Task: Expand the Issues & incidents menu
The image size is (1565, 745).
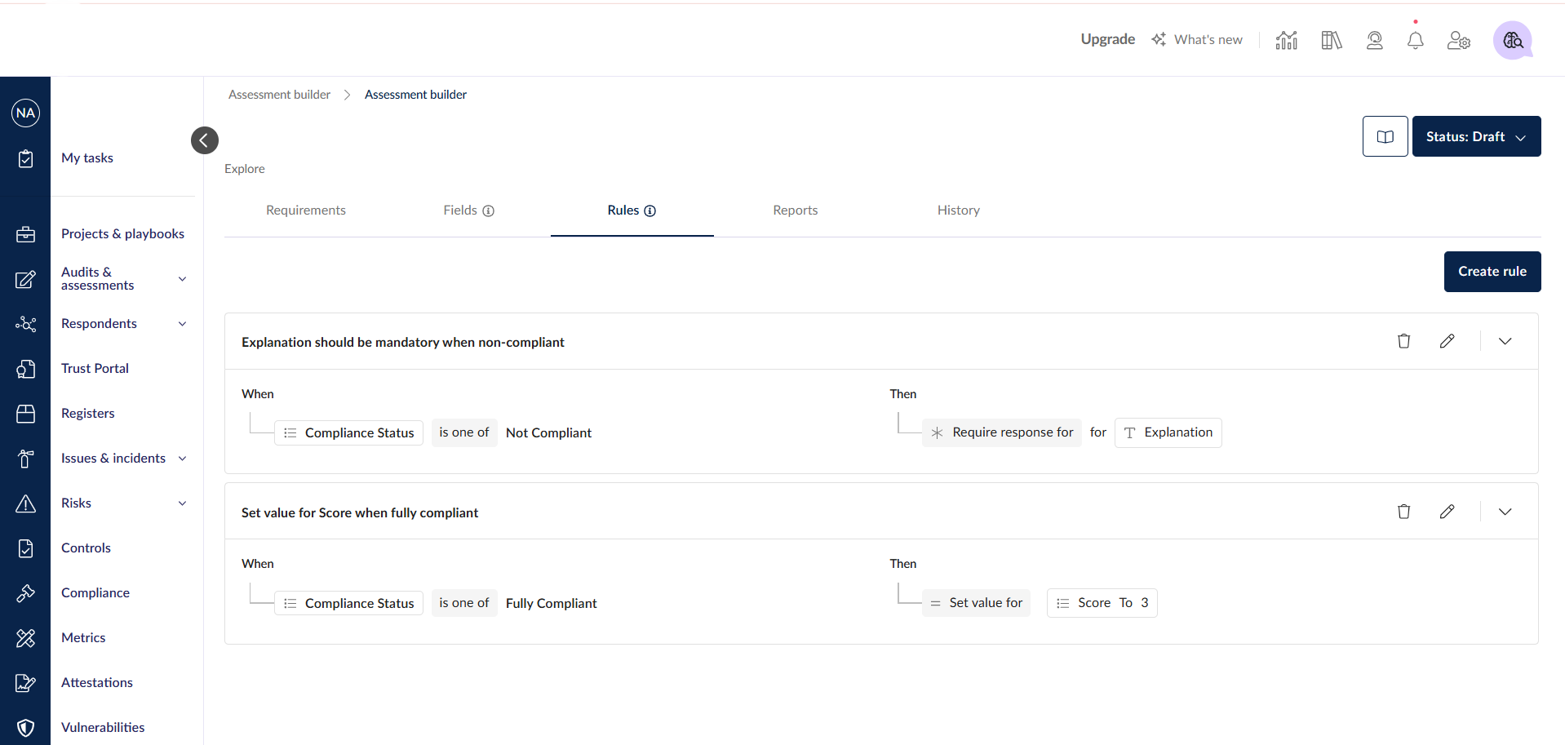Action: point(182,459)
